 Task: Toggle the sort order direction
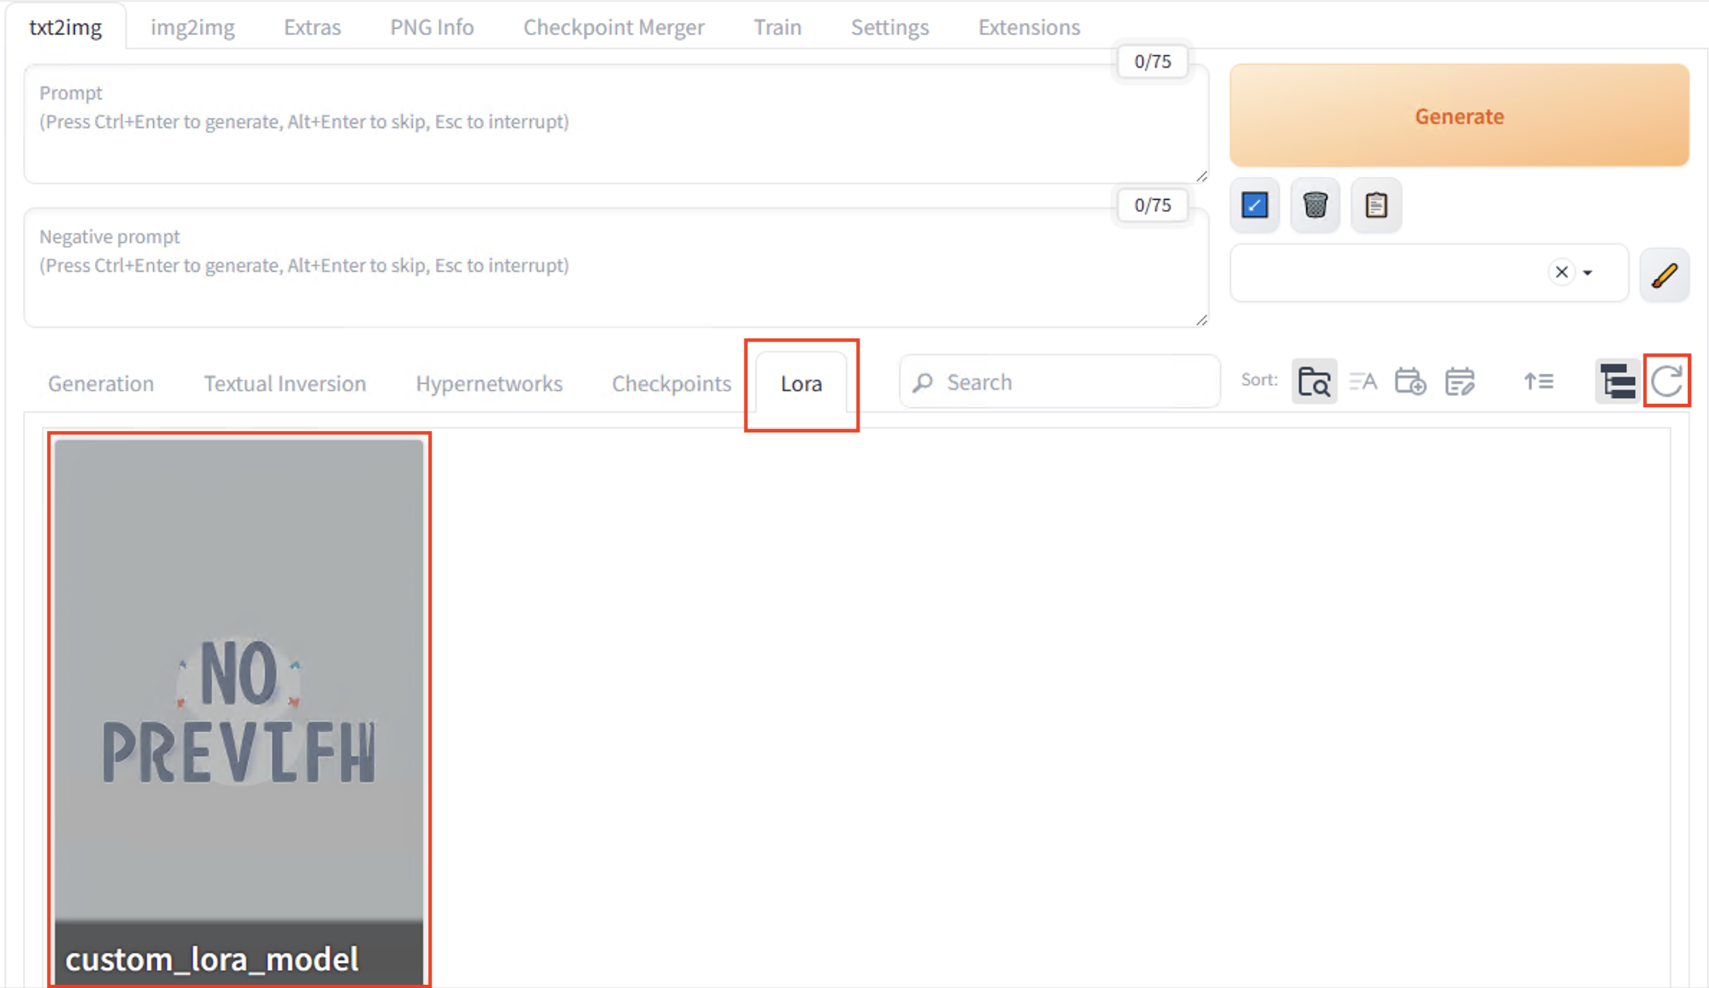coord(1538,382)
